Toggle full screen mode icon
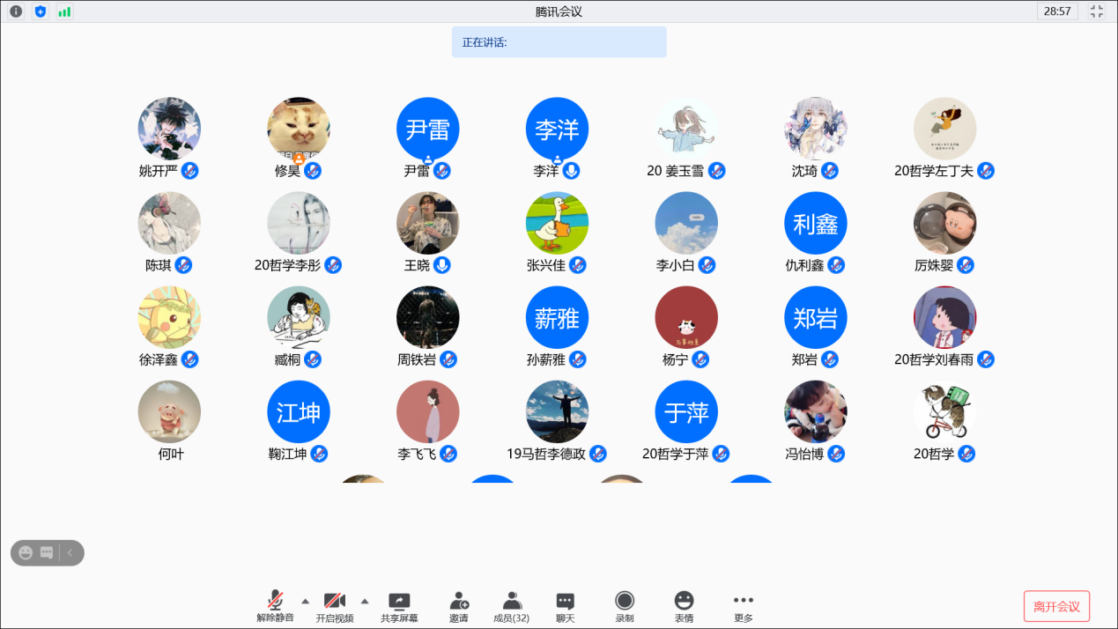 point(1097,11)
